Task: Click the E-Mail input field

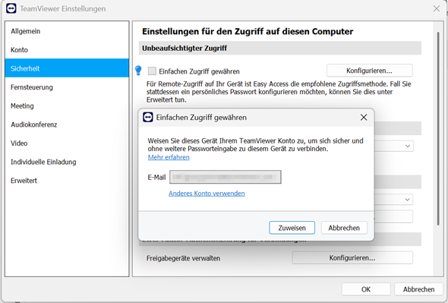Action: click(226, 177)
